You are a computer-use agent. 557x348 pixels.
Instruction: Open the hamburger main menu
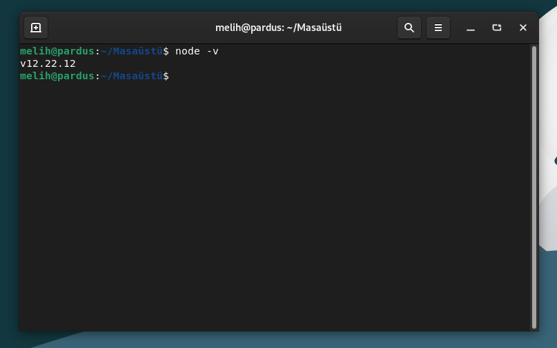(438, 28)
